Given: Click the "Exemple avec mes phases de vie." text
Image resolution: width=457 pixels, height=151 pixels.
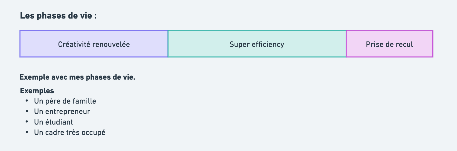Looking at the screenshot, I should pyautogui.click(x=77, y=77).
